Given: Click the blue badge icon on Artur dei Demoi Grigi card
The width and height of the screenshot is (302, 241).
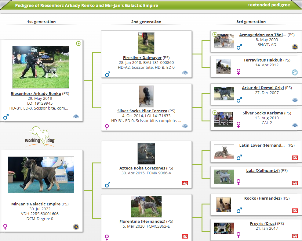Looking at the screenshot, I should [x=295, y=100].
